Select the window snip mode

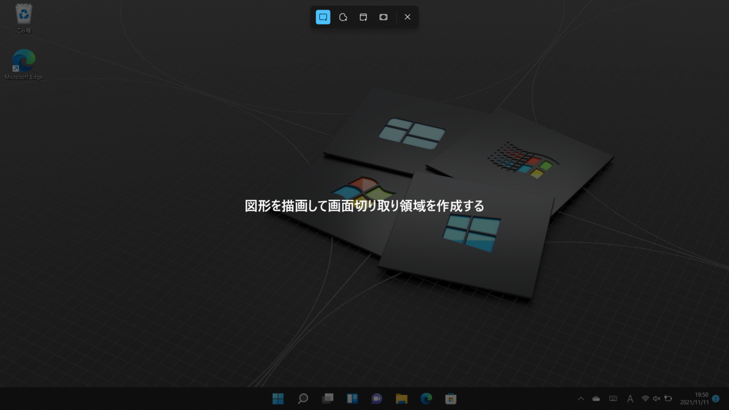coord(363,17)
